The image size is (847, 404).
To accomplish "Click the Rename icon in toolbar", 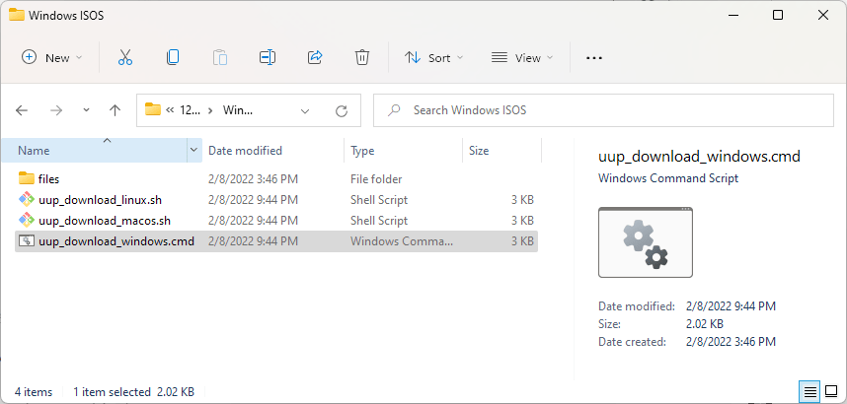I will pyautogui.click(x=267, y=58).
